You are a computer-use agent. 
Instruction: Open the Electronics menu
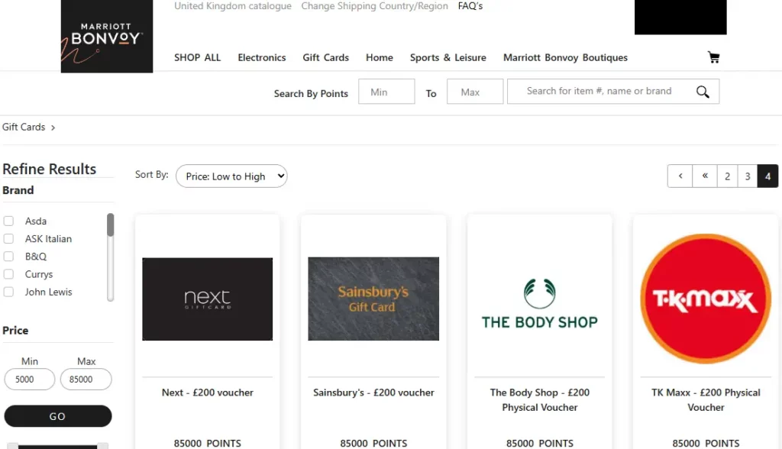[261, 57]
